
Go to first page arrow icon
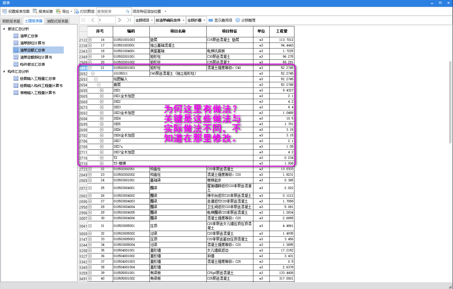tap(84, 20)
